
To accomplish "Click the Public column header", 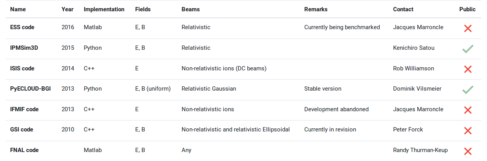I will (468, 9).
